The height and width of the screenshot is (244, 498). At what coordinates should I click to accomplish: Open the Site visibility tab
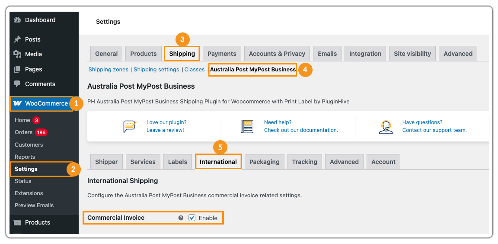point(412,54)
